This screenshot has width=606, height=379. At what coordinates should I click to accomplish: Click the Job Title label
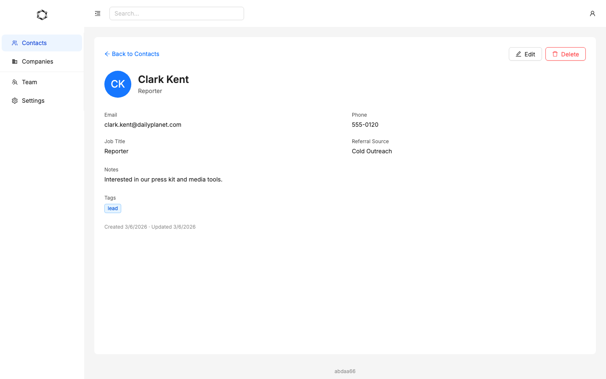pyautogui.click(x=114, y=141)
